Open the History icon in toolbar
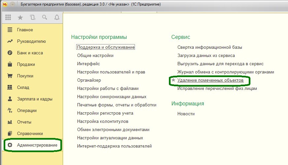The width and height of the screenshot is (288, 165). tap(33, 17)
